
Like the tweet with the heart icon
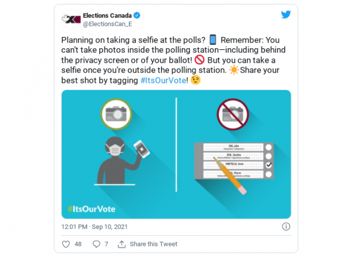click(x=66, y=244)
